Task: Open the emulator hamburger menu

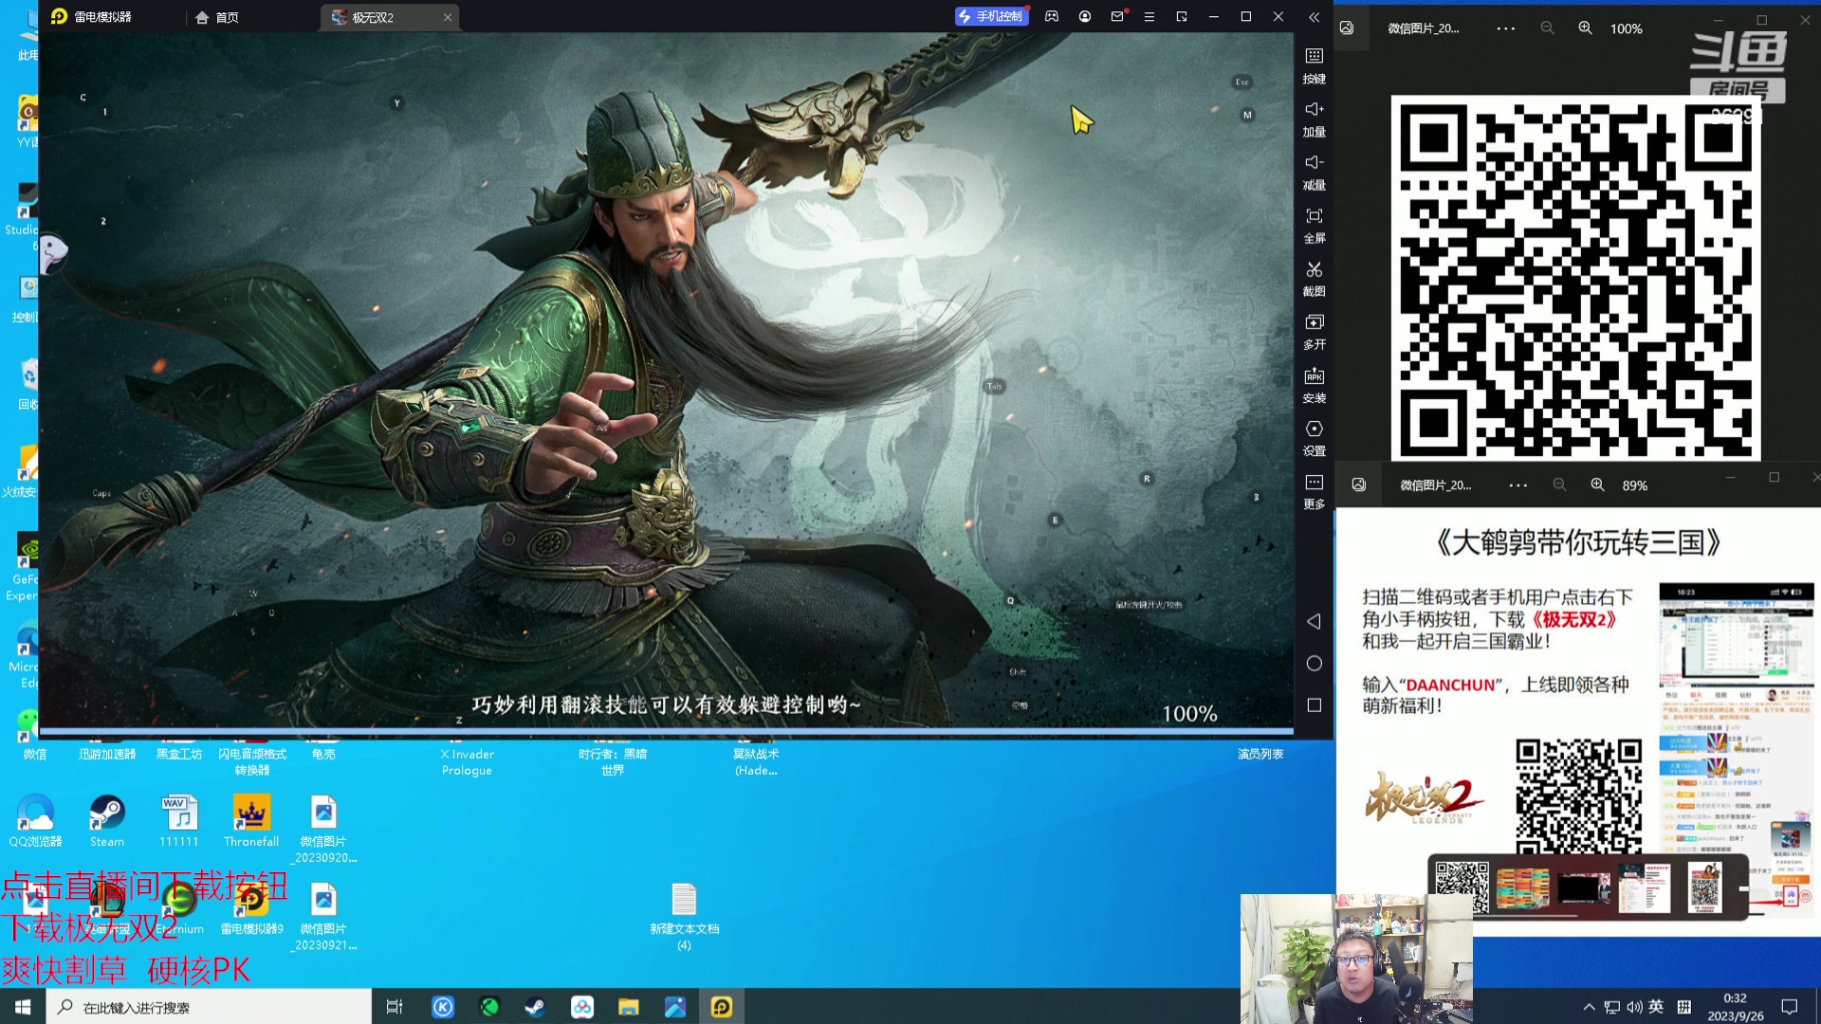Action: click(1149, 16)
